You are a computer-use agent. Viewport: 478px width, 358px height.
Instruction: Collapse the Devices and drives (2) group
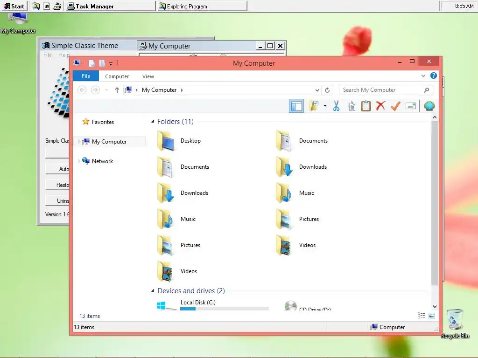153,291
